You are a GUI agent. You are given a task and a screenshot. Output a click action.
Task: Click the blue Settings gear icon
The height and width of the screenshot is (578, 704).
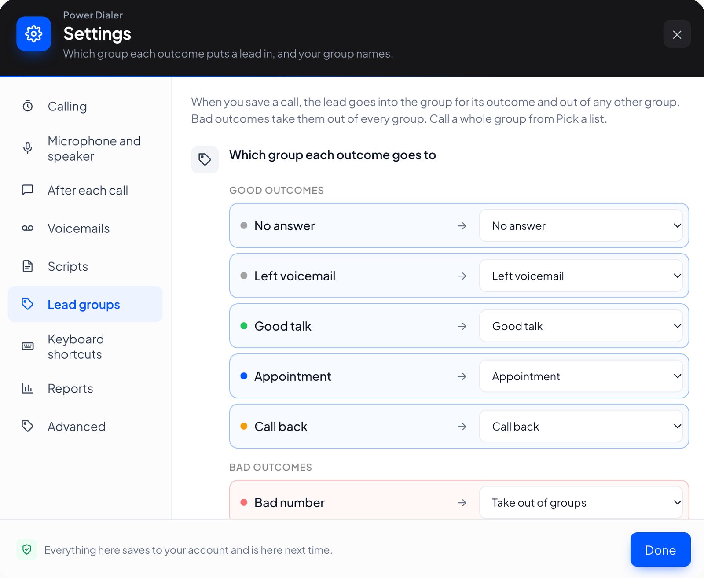coord(34,34)
